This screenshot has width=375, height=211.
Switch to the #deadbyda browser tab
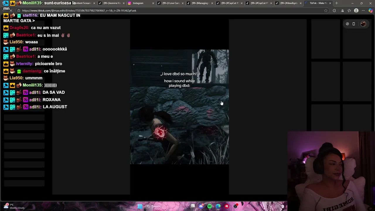coord(288,3)
